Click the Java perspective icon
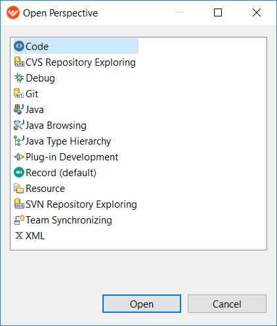Screen dimensions: 277x326 (x=19, y=109)
